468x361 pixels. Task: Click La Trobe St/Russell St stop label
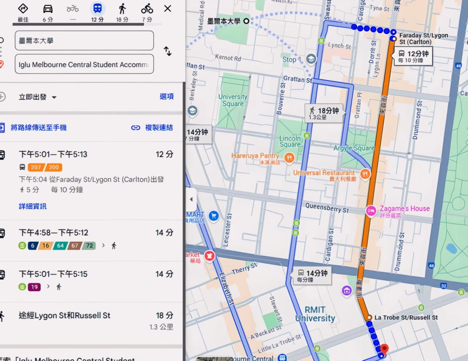point(406,317)
